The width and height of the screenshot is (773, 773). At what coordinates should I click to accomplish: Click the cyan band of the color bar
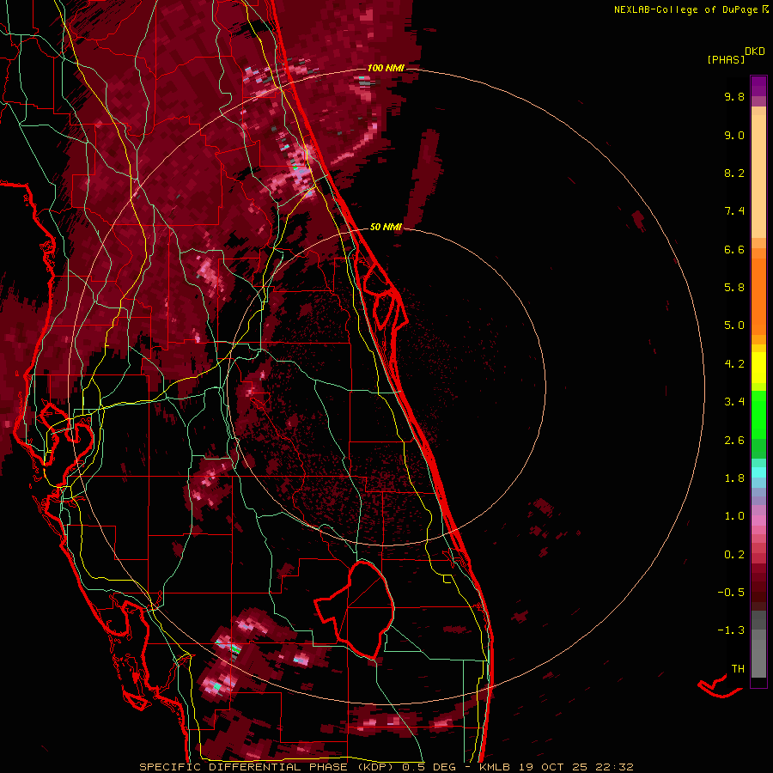758,472
